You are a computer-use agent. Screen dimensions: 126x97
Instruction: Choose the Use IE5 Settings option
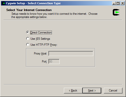[28, 38]
